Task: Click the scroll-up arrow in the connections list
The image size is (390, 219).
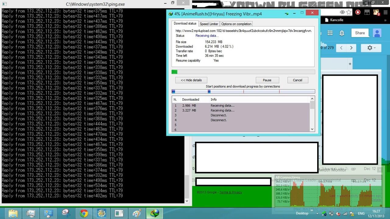Action: click(312, 99)
